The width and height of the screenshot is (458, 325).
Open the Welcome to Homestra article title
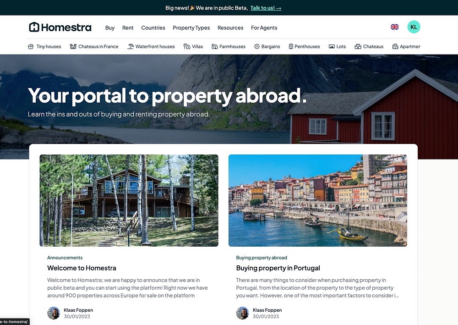[x=82, y=268]
